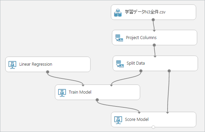205x132 pixels.
Task: Click the Project Columns module icon
Action: pyautogui.click(x=119, y=38)
